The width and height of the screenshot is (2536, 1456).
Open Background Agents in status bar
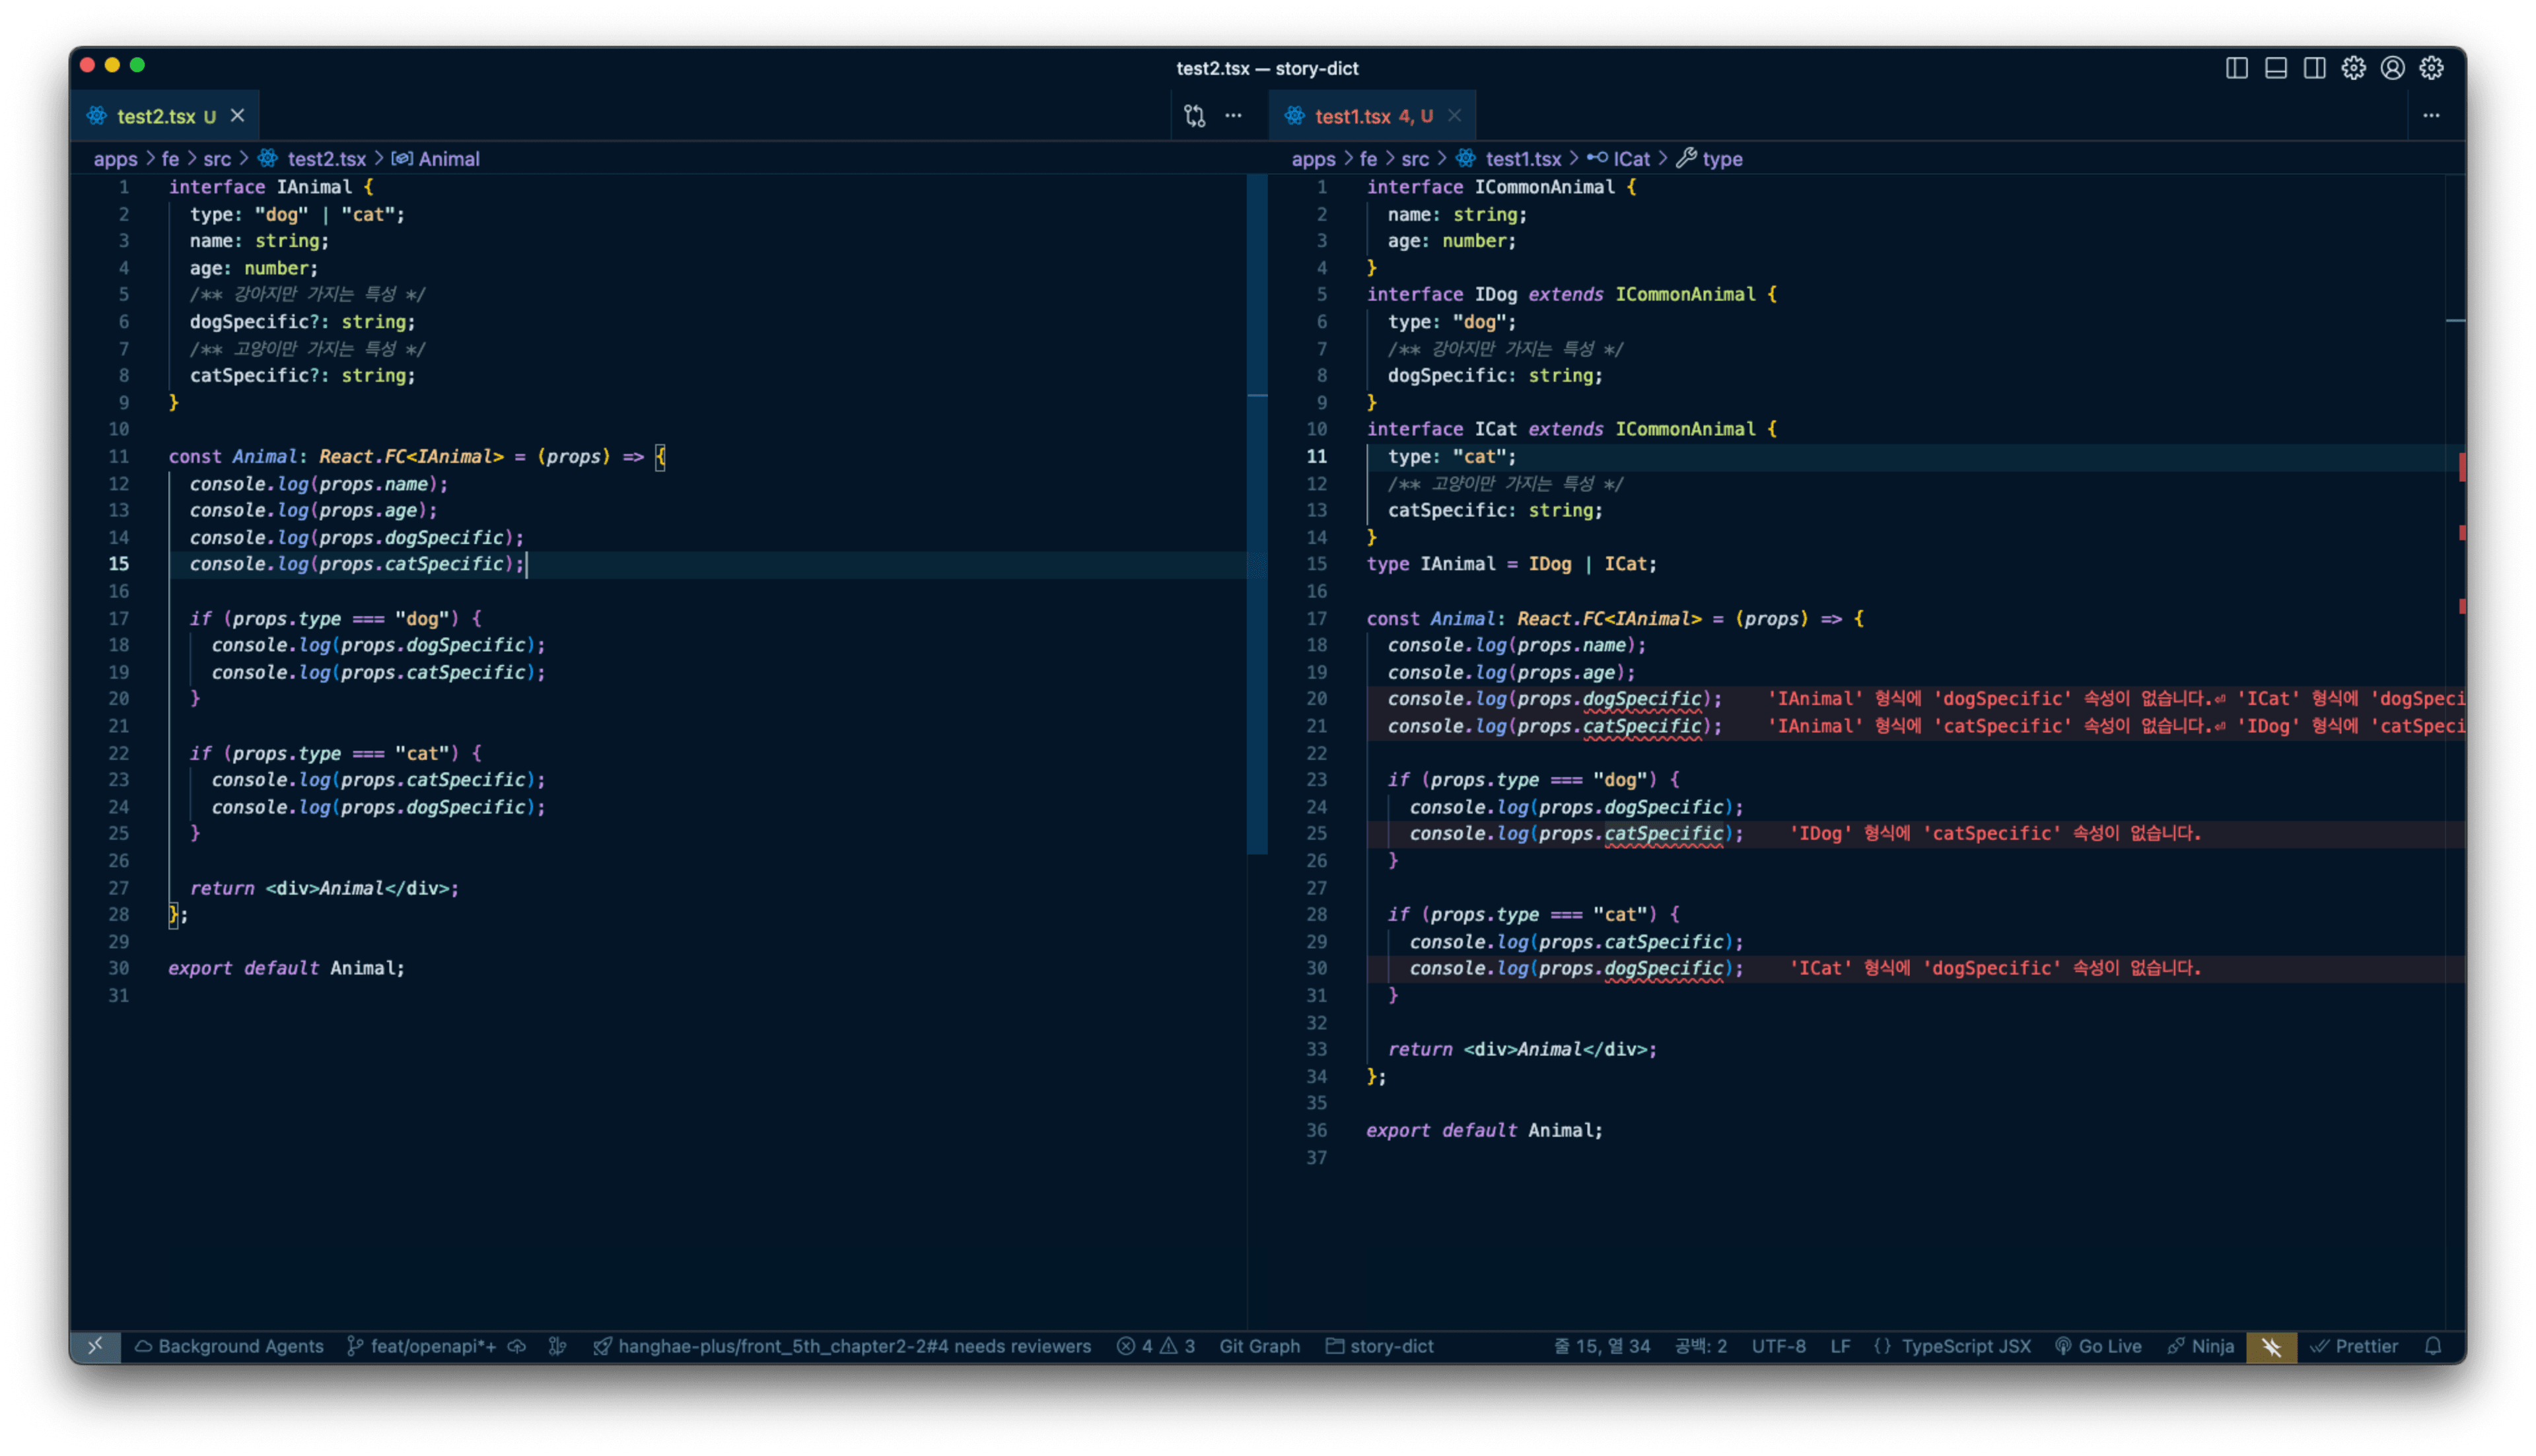[229, 1347]
